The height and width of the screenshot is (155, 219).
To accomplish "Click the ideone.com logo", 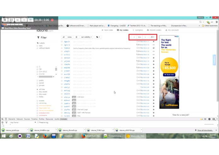I will click(x=45, y=30).
